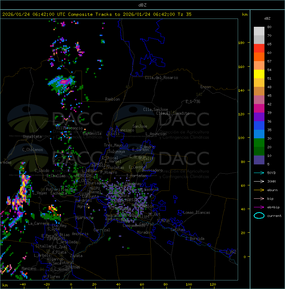Image resolution: width=285 pixels, height=289 pixels.
Task: Click the 'L_Dormida' map label
Action: point(195,239)
